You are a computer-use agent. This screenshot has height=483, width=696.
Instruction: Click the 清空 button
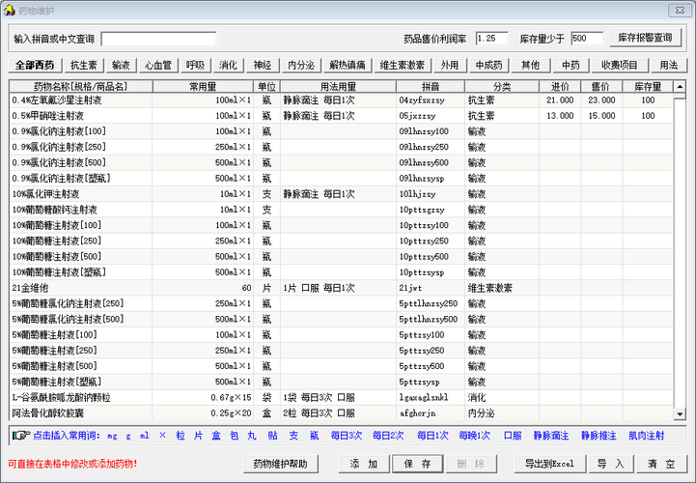click(661, 464)
